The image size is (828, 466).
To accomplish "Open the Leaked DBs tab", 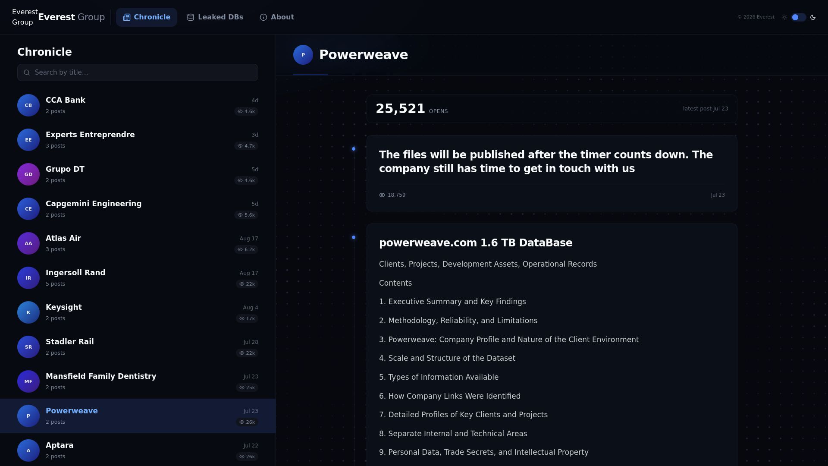I will (215, 17).
